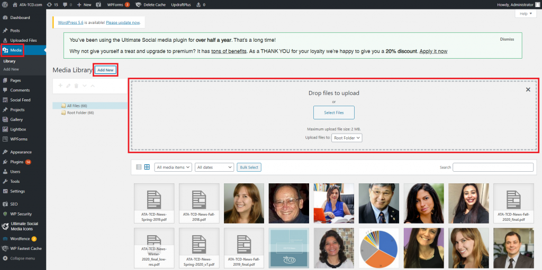Open the comments bubble in the admin bar
542x270 pixels.
click(x=67, y=5)
